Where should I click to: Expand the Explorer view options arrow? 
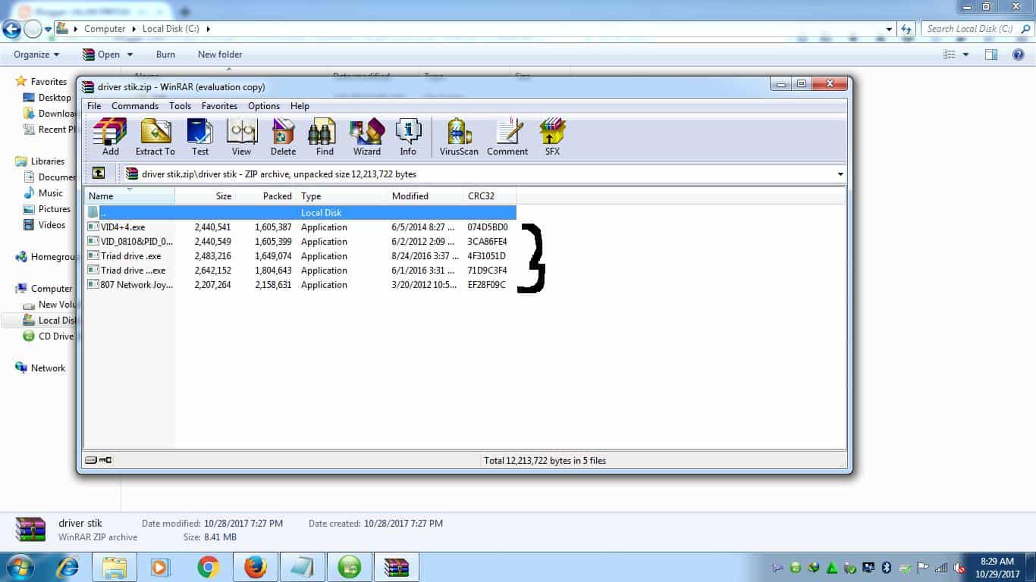(965, 55)
